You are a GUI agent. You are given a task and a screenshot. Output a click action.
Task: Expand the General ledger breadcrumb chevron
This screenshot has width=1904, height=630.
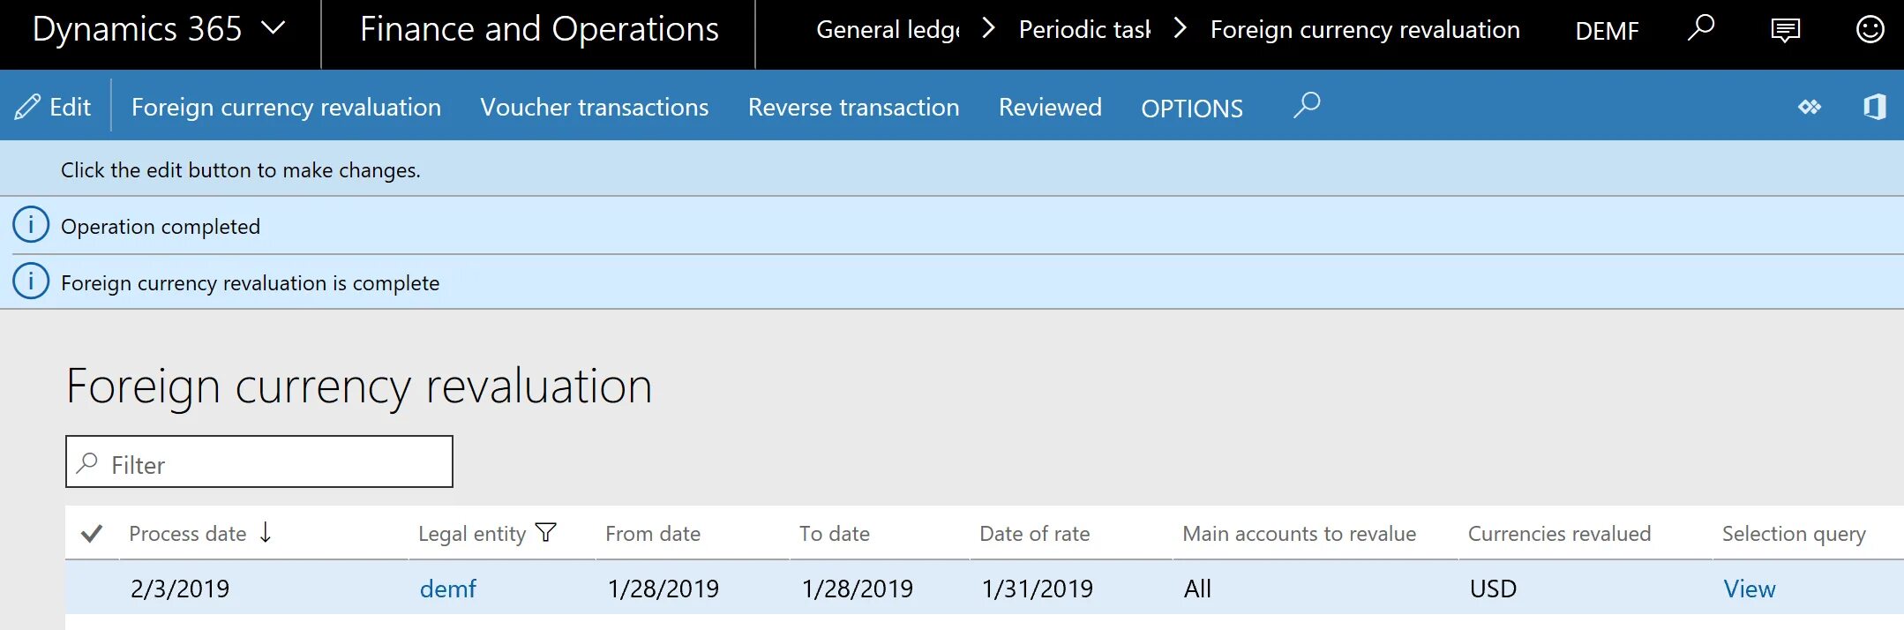[x=988, y=29]
